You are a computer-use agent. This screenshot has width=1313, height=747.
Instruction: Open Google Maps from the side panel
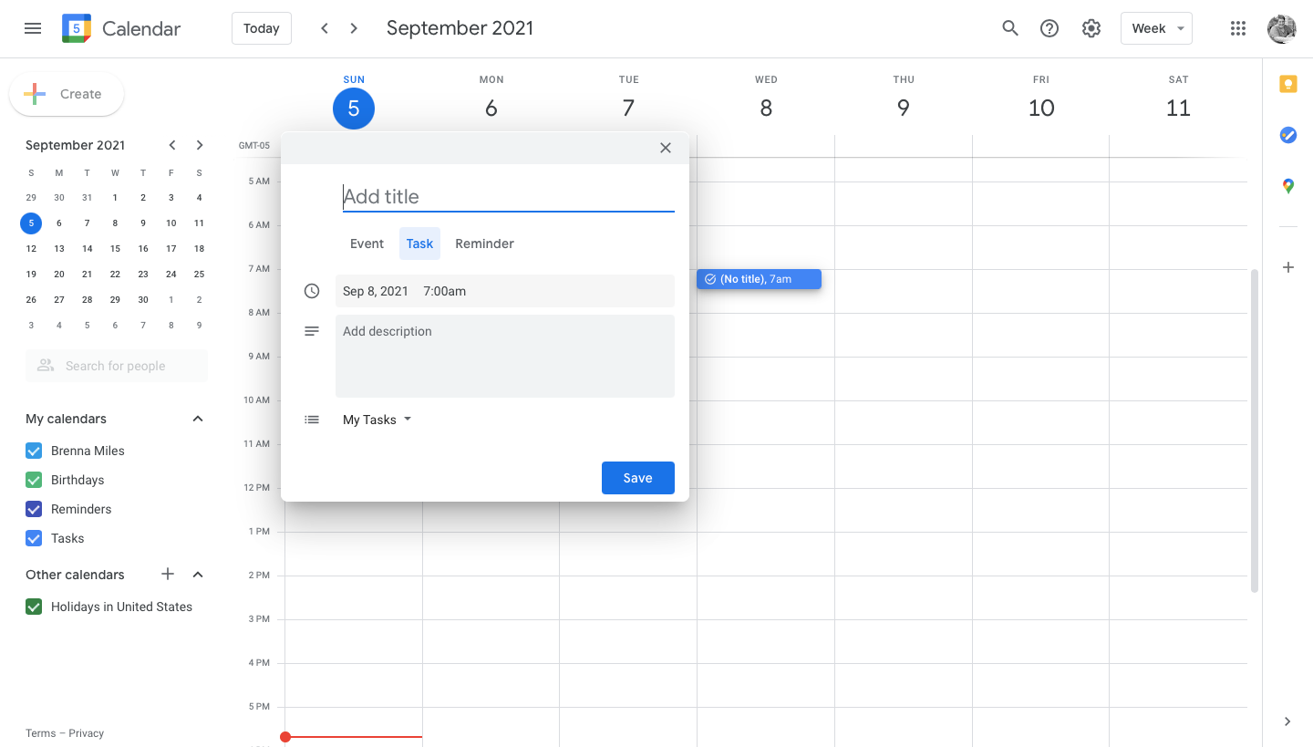[1287, 186]
